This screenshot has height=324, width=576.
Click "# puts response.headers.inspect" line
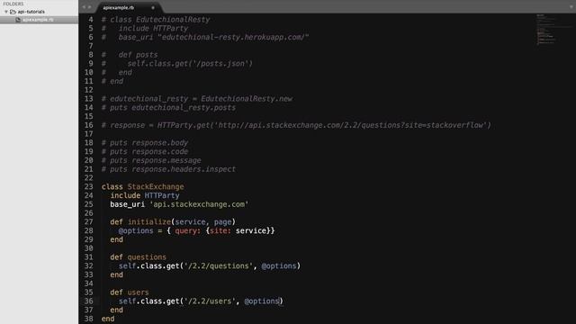coord(168,169)
